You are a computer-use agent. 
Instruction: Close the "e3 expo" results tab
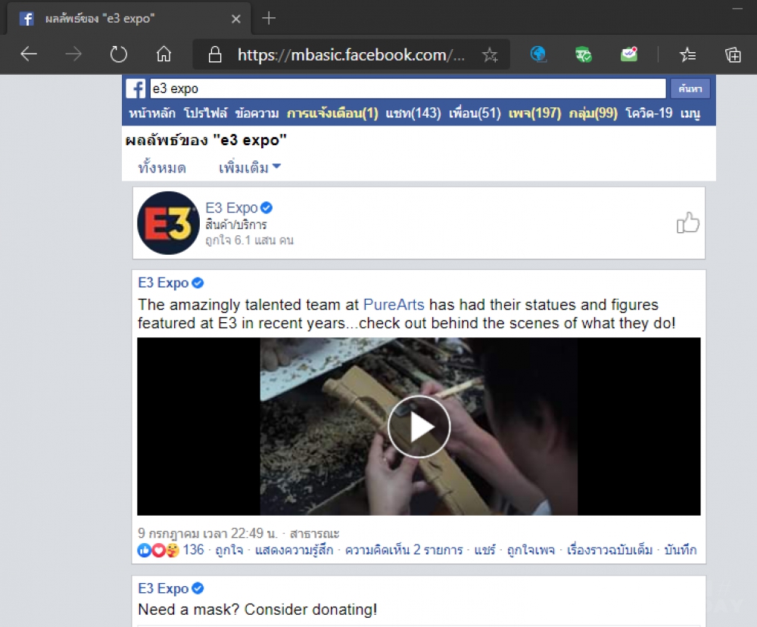[x=235, y=19]
